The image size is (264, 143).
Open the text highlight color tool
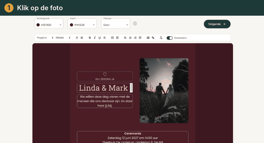tap(82, 38)
